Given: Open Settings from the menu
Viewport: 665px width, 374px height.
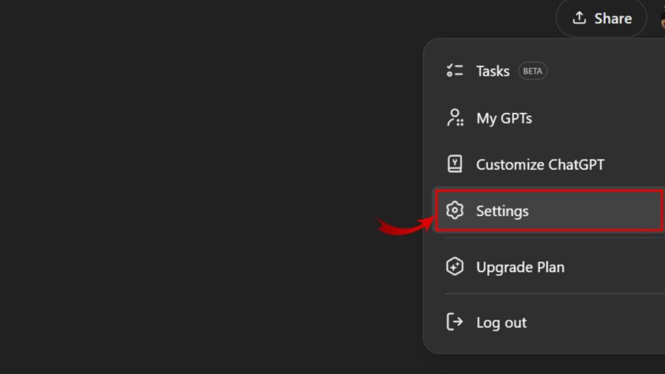Looking at the screenshot, I should point(549,211).
